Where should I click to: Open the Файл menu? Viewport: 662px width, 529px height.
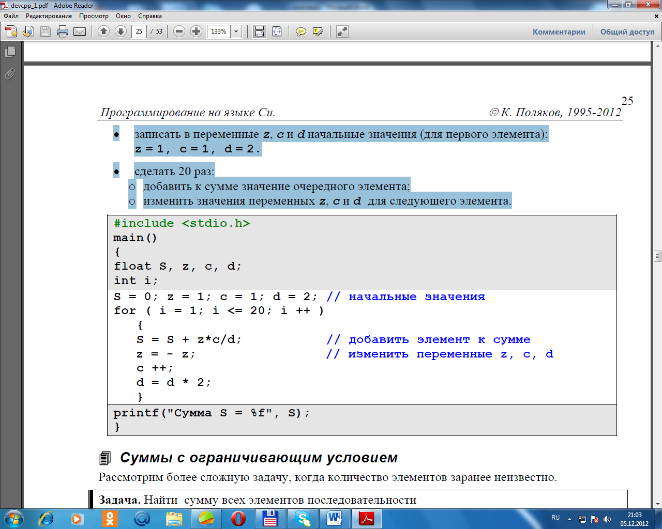(x=11, y=16)
